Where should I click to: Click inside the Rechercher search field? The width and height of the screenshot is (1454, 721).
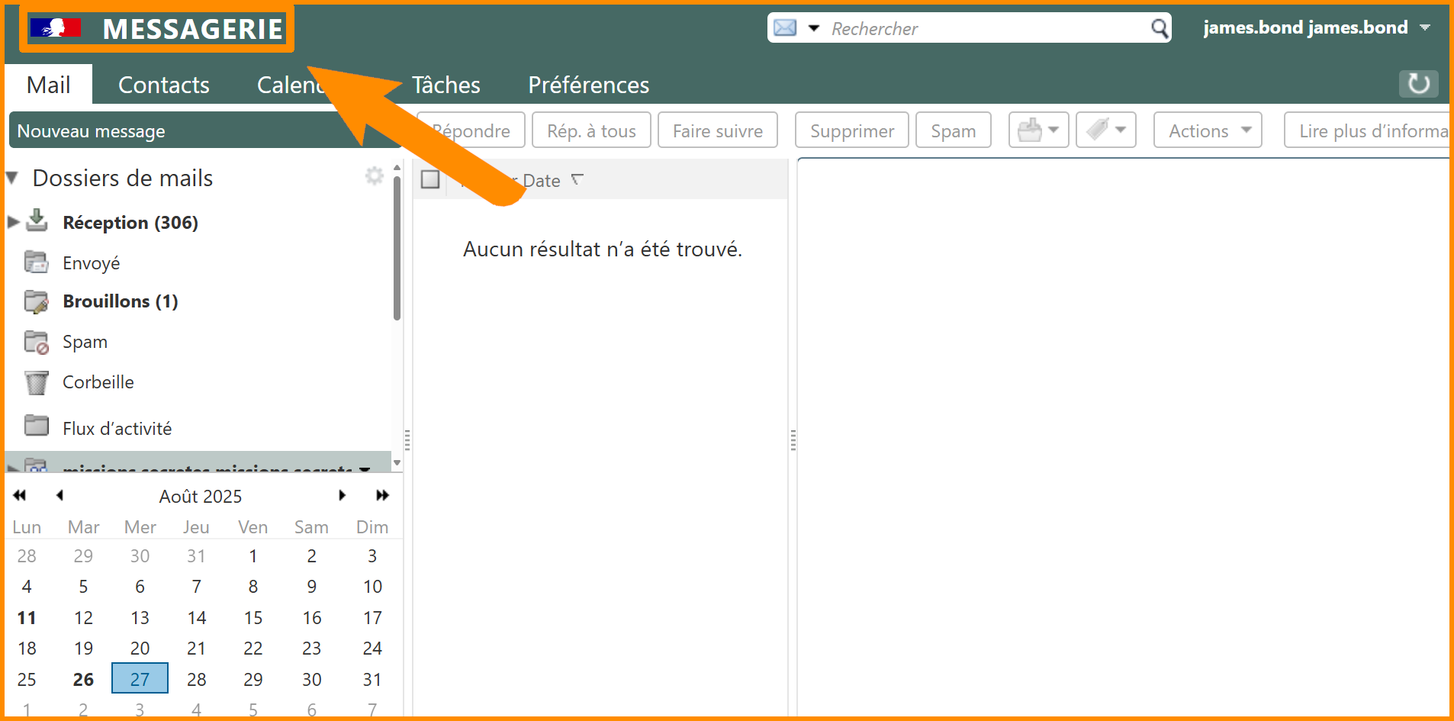tap(984, 29)
